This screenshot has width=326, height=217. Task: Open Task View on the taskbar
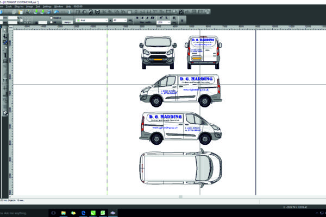pyautogui.click(x=53, y=213)
